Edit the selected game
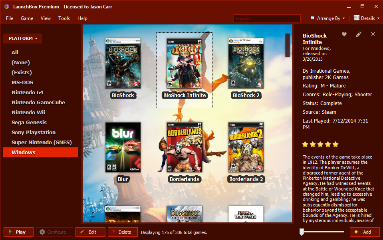The width and height of the screenshot is (383, 240). (x=90, y=232)
